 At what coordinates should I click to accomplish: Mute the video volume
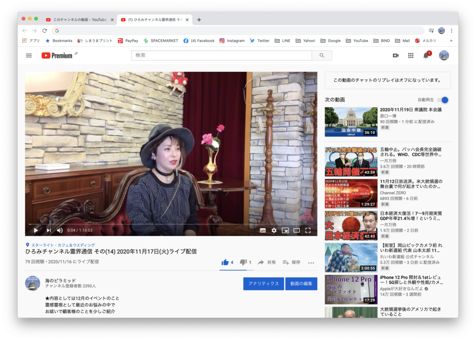click(x=60, y=230)
